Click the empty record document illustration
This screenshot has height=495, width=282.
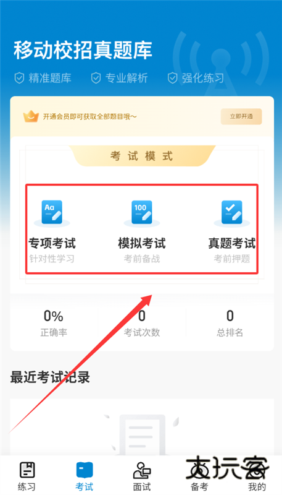(x=142, y=434)
